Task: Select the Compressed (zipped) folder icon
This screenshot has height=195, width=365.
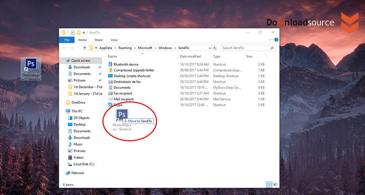Action: pos(110,70)
